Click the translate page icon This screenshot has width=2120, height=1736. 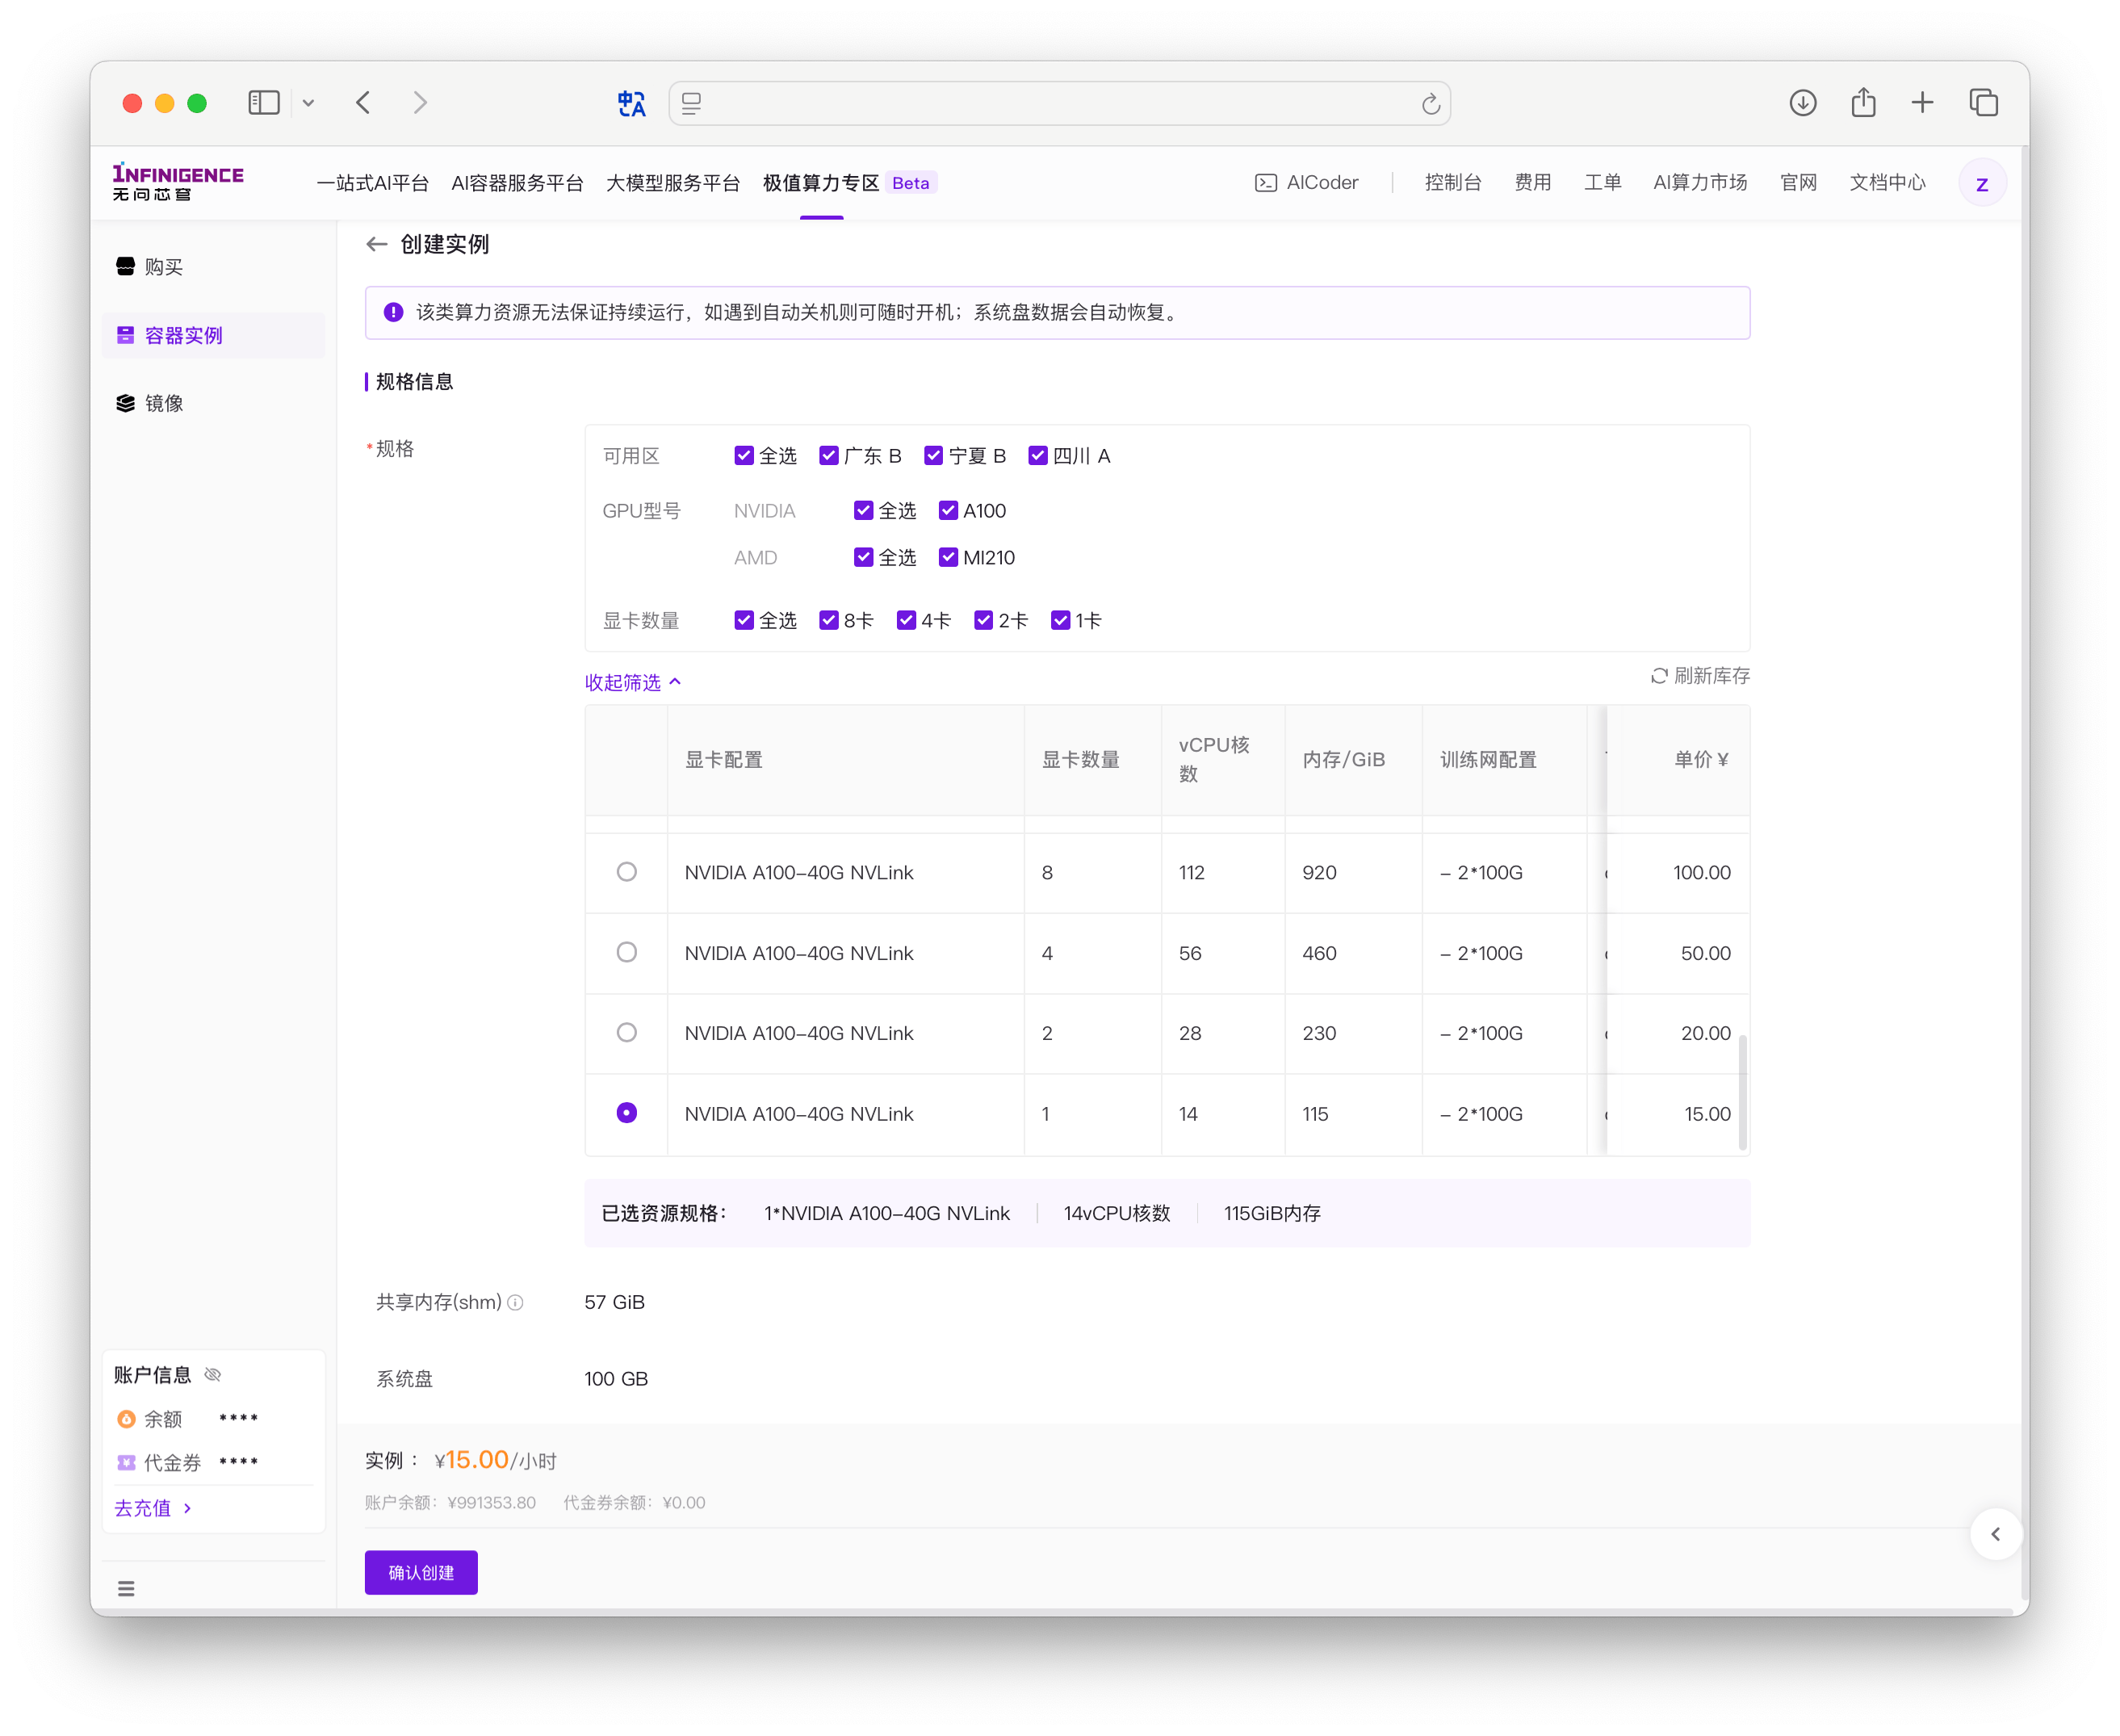coord(631,103)
